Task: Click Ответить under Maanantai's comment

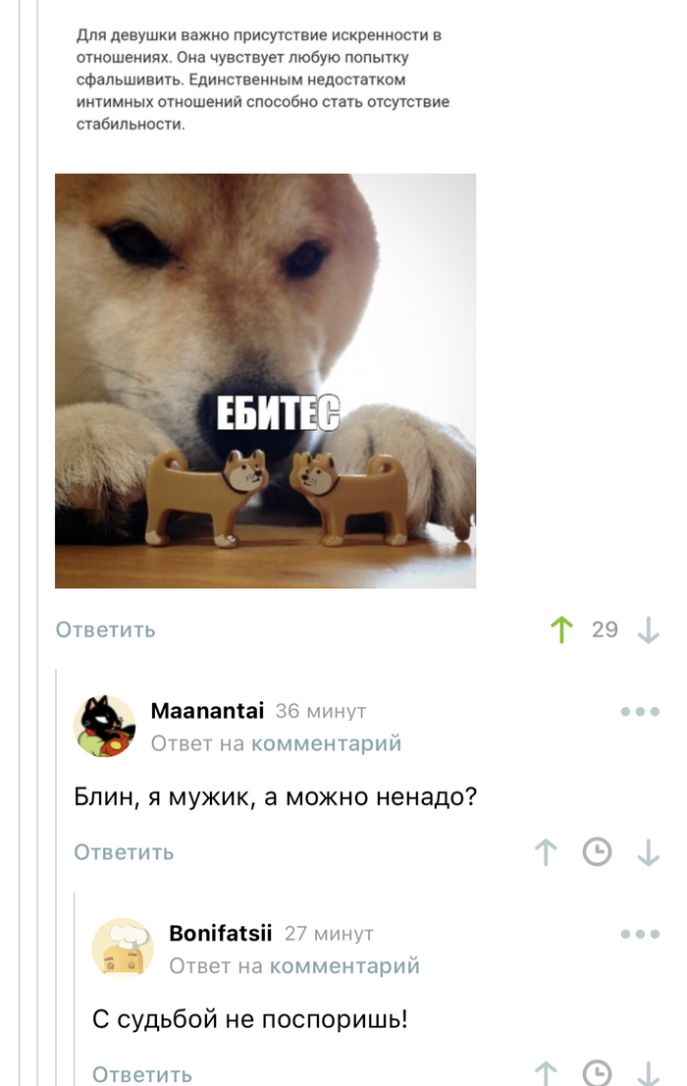Action: pyautogui.click(x=124, y=852)
